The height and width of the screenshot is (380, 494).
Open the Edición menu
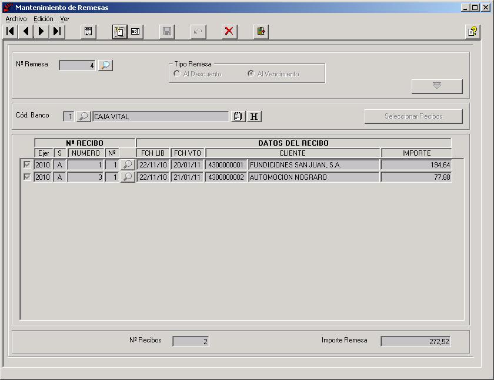pos(44,19)
